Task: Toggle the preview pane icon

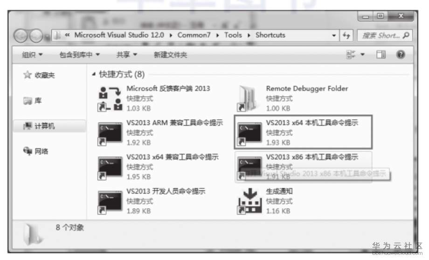Action: (381, 55)
